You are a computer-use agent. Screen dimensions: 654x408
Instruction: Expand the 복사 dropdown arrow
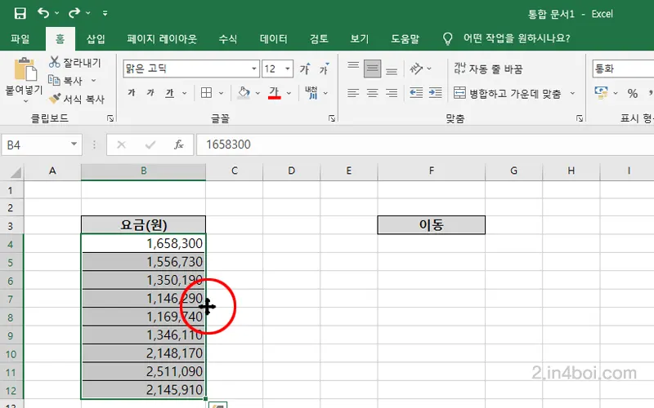[x=93, y=80]
